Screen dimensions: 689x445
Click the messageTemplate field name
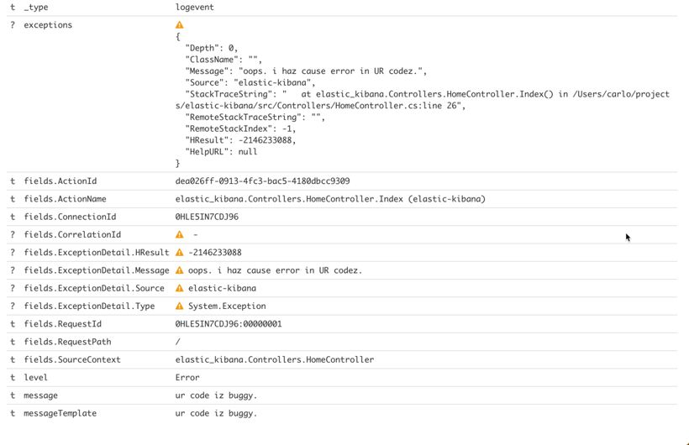pos(60,413)
